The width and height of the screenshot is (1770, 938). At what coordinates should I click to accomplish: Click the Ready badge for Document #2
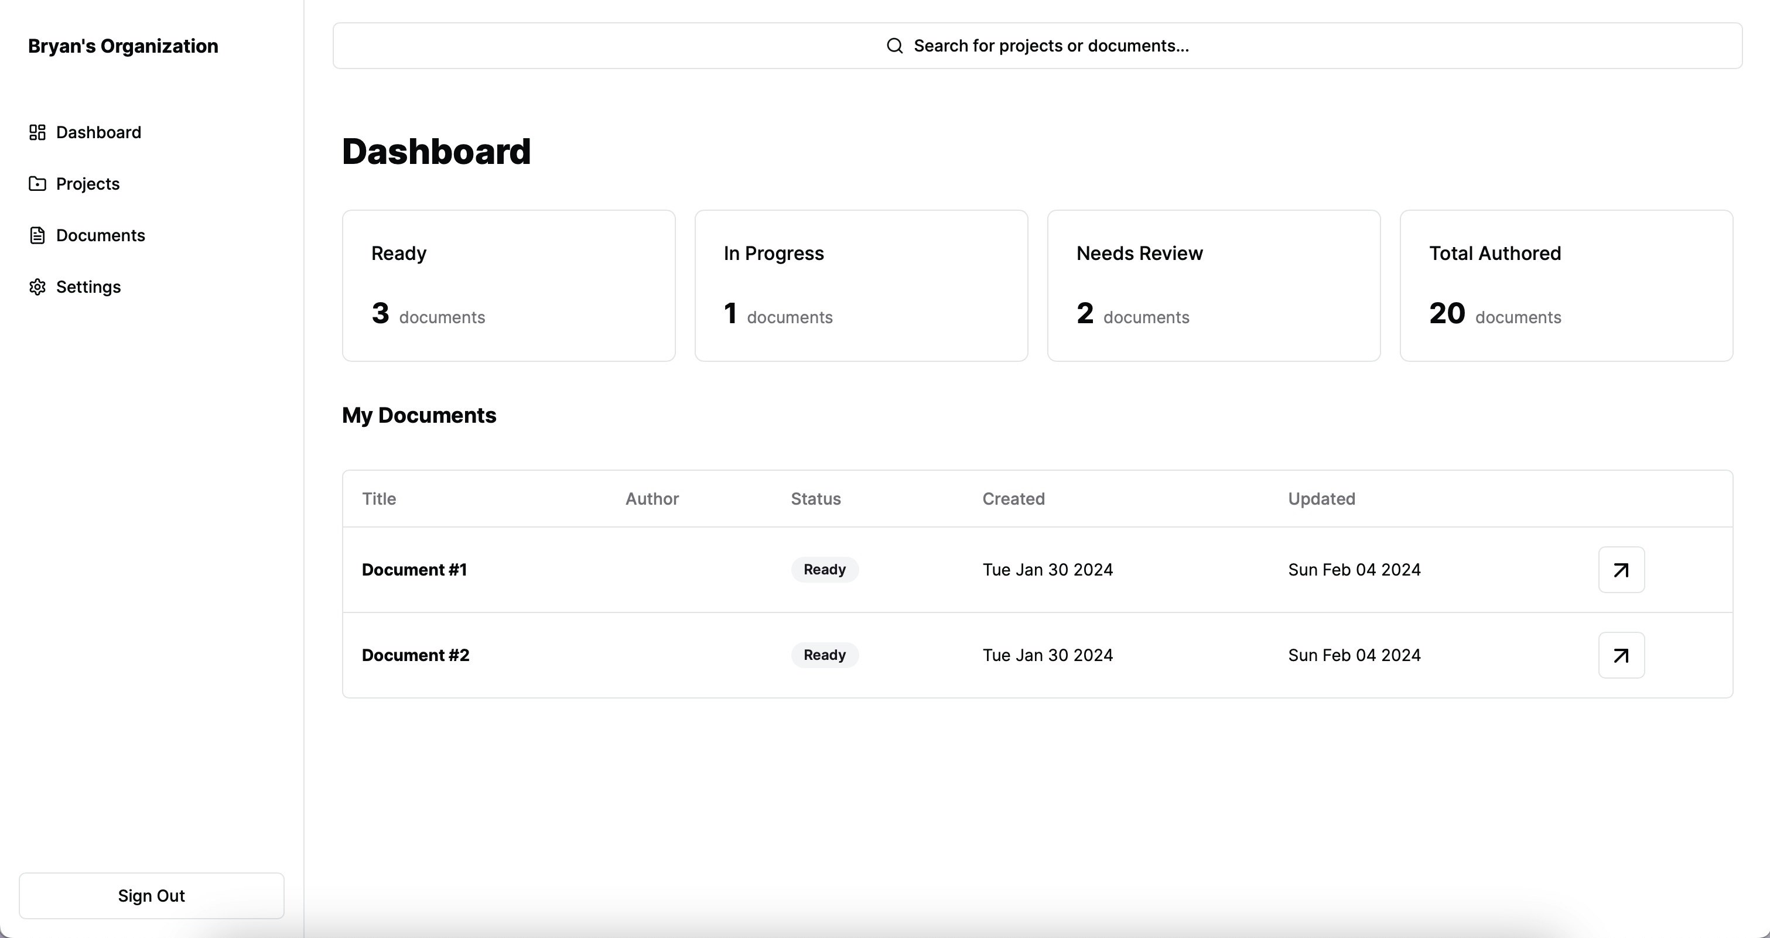(x=824, y=656)
